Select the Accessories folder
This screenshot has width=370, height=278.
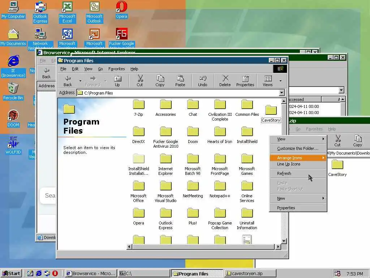(165, 108)
